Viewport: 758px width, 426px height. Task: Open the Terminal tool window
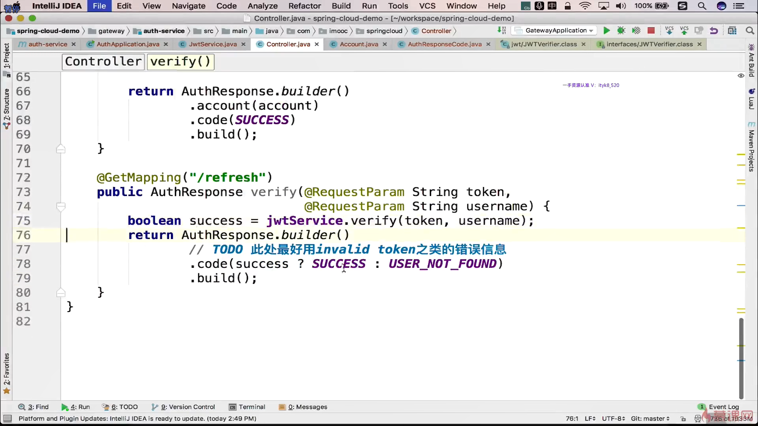tap(247, 407)
